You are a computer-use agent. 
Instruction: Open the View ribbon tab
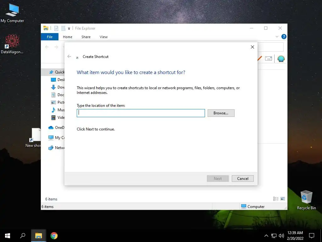point(103,37)
